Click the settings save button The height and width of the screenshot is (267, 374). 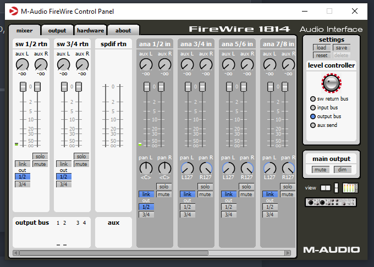(342, 48)
